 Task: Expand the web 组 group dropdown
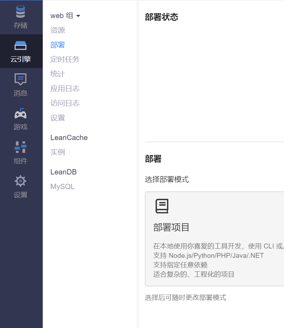point(65,16)
